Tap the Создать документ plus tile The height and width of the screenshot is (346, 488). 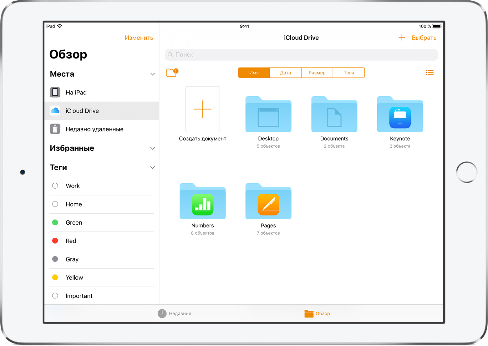click(x=203, y=109)
